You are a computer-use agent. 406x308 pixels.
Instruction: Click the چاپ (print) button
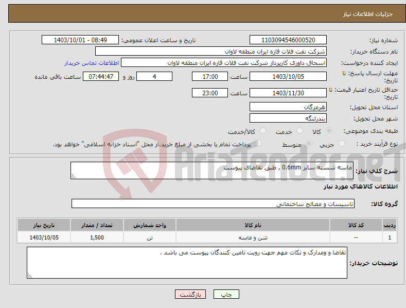226,294
